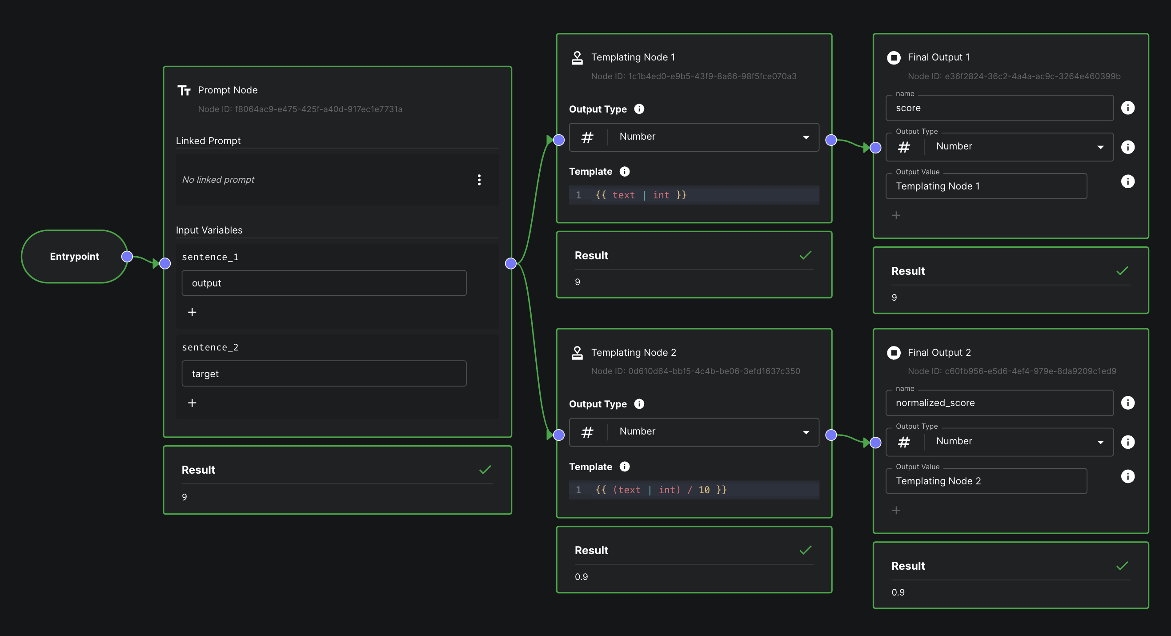This screenshot has height=636, width=1171.
Task: Click info icon next to normalized_score field
Action: pos(1127,403)
